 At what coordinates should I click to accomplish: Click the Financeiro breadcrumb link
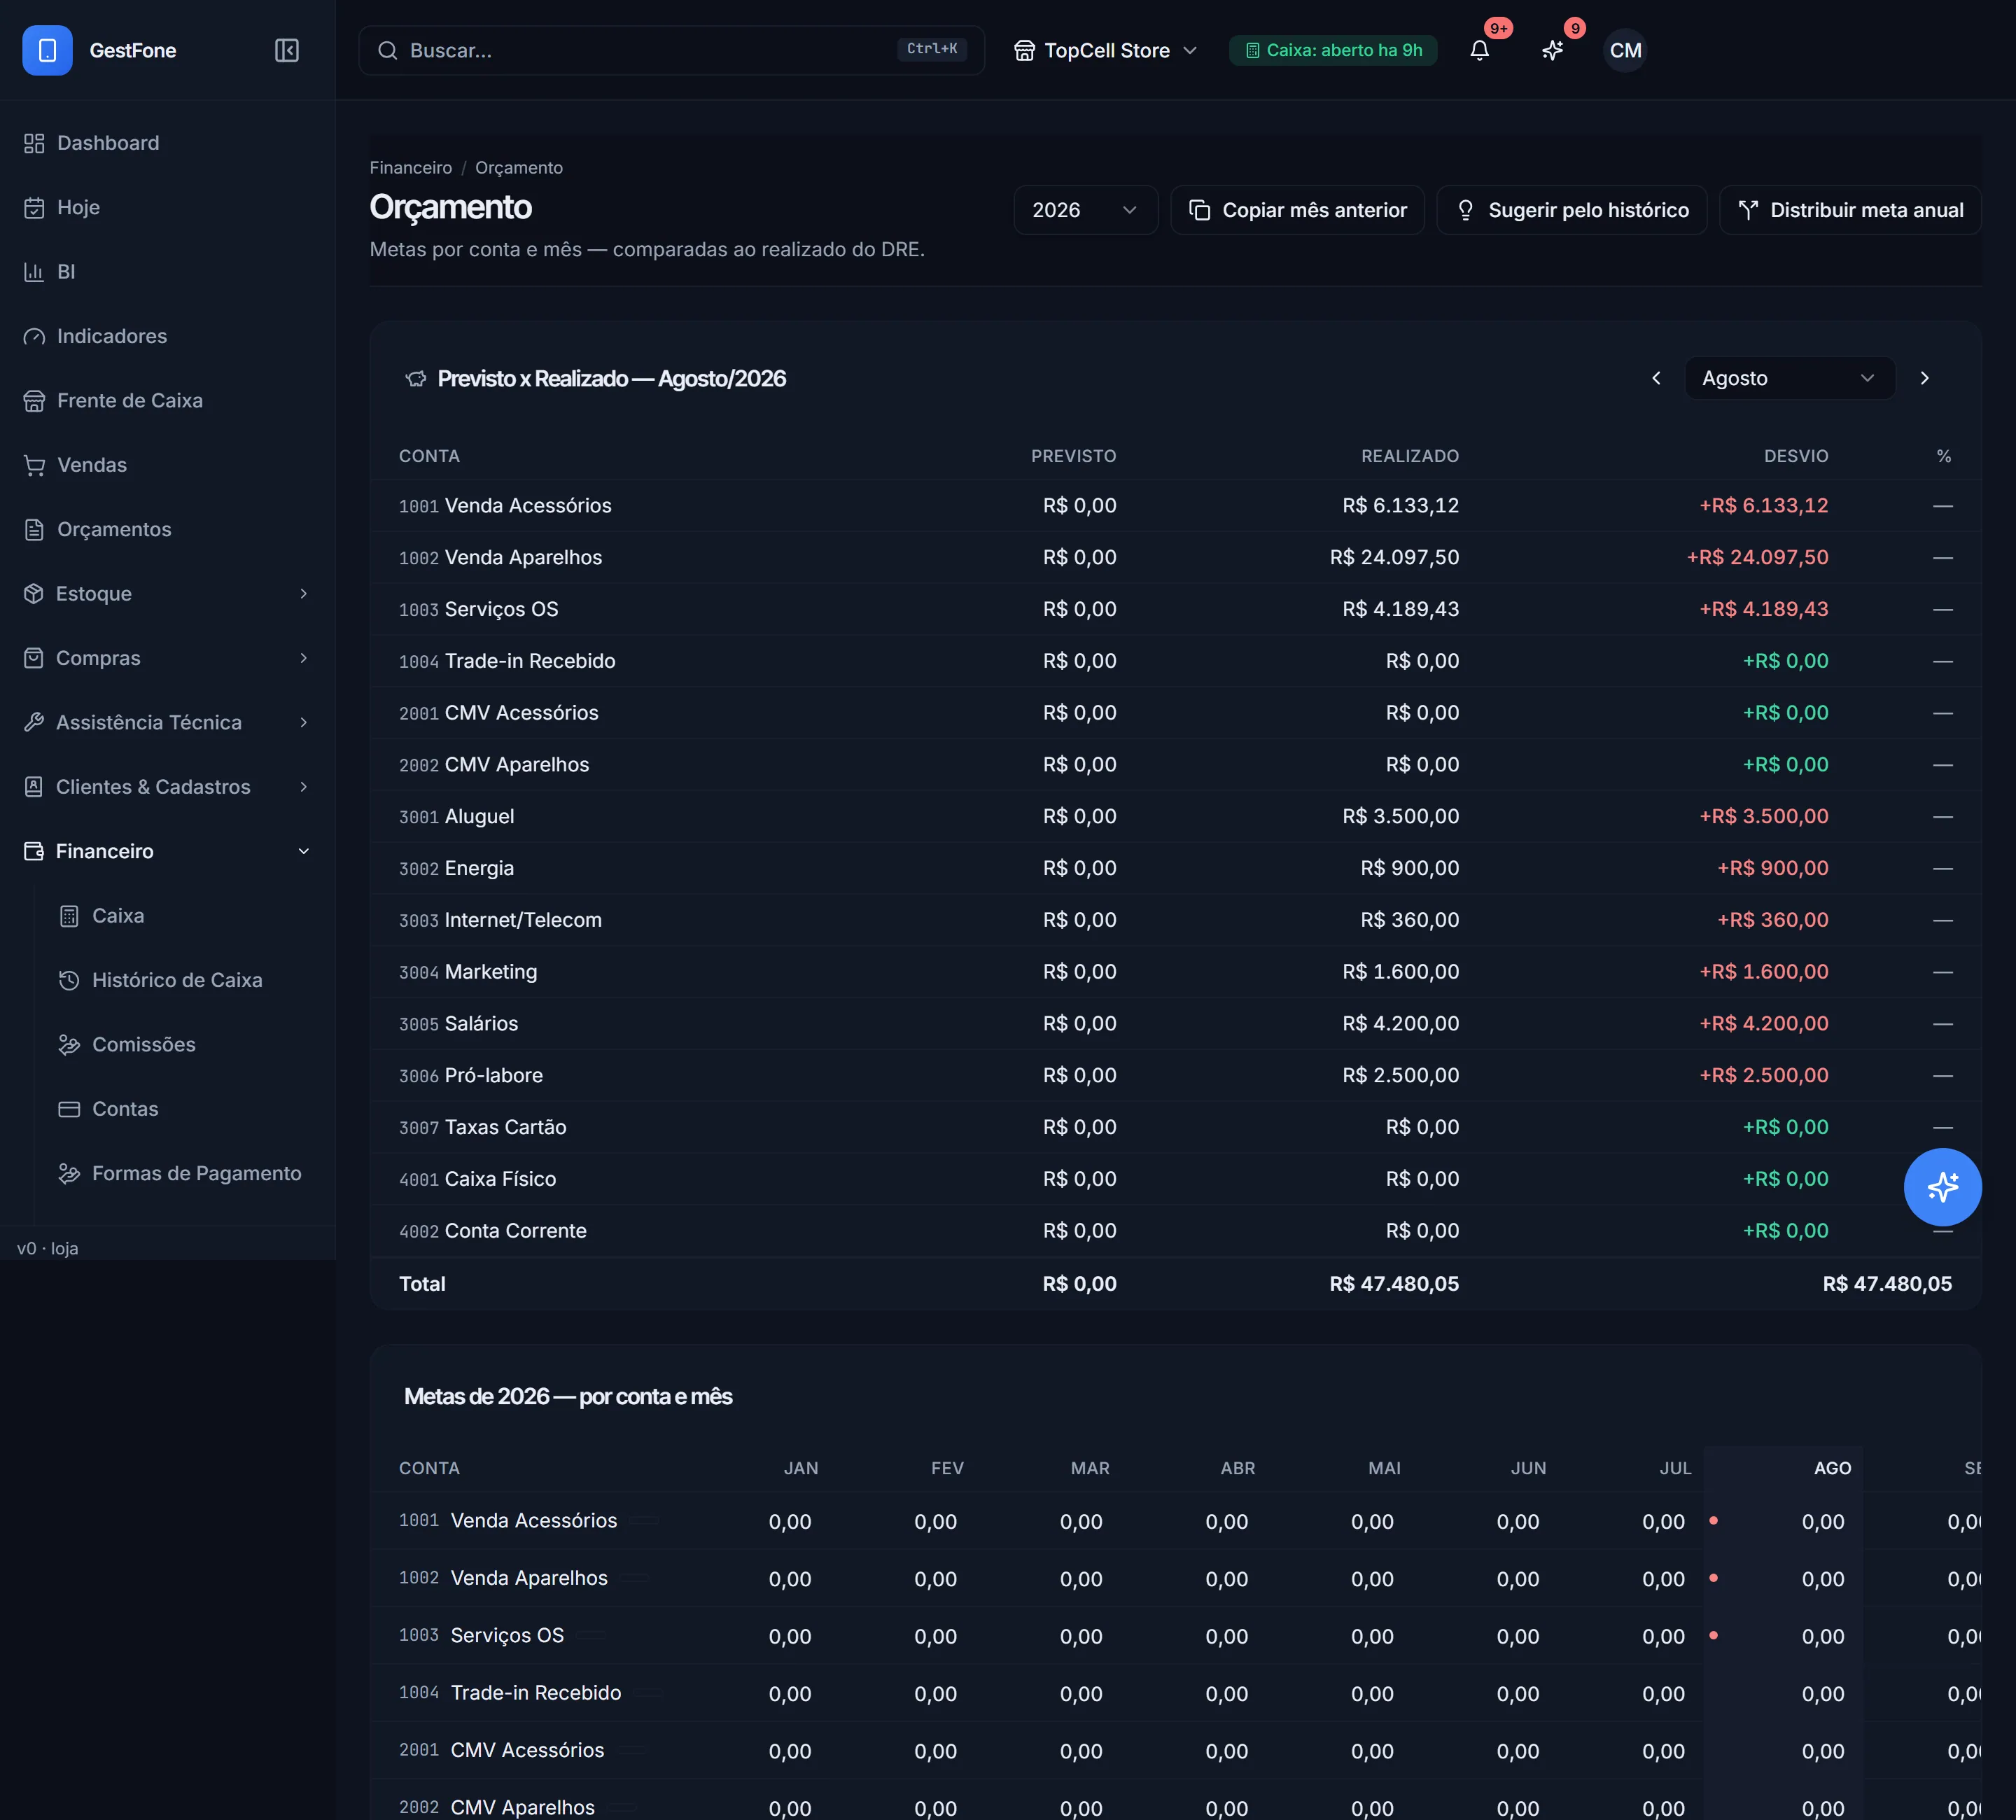(x=411, y=168)
